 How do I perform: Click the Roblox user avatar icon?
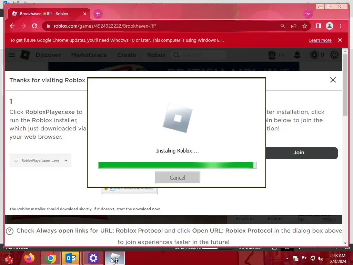pyautogui.click(x=272, y=55)
